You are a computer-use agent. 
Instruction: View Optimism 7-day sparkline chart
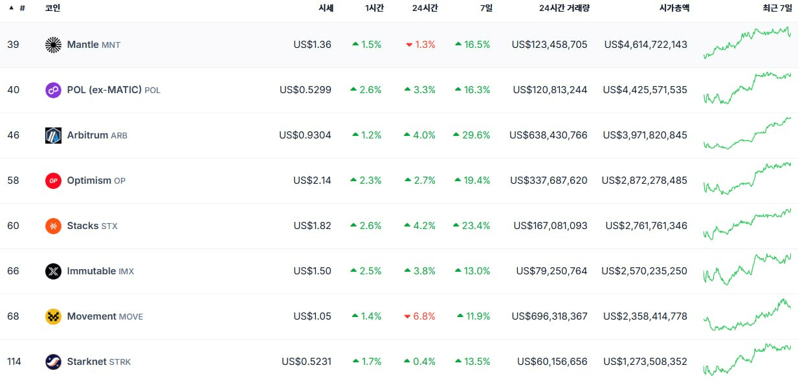click(x=748, y=179)
